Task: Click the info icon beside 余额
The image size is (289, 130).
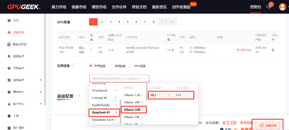Action: [x=222, y=129]
